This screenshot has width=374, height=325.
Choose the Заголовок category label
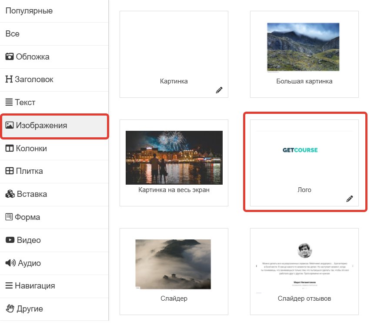(34, 80)
